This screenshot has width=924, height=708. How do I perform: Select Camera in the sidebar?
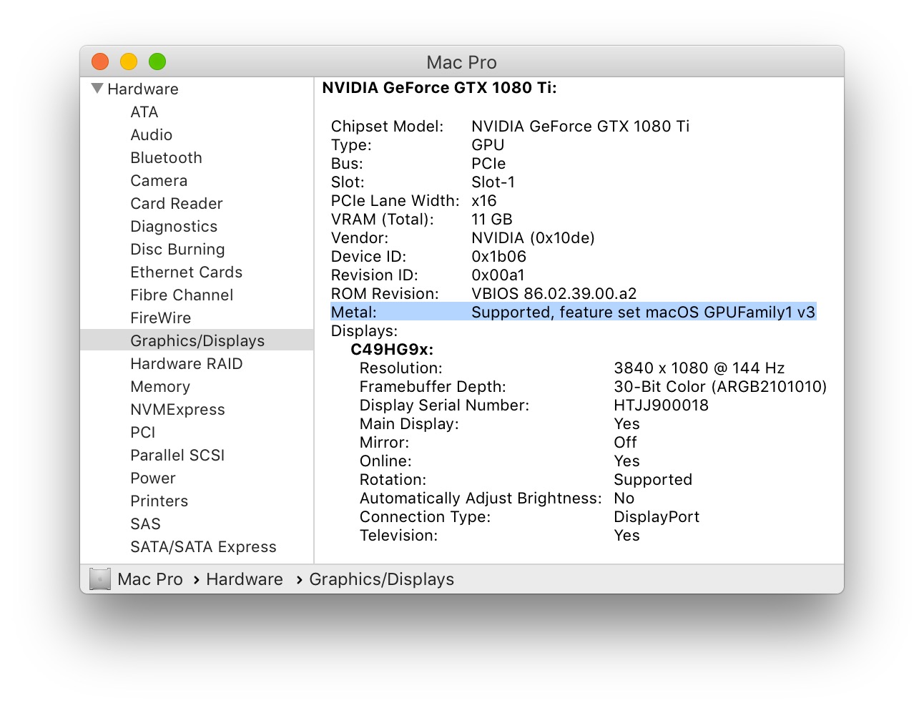[159, 180]
